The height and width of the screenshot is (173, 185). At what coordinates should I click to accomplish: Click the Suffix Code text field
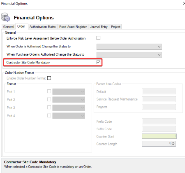tap(159, 129)
